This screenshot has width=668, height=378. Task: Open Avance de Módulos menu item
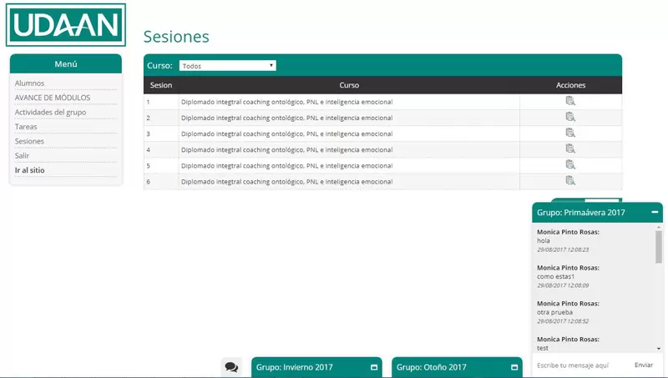pos(53,98)
